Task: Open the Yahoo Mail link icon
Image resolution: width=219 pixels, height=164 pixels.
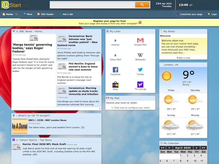Action: point(115,55)
